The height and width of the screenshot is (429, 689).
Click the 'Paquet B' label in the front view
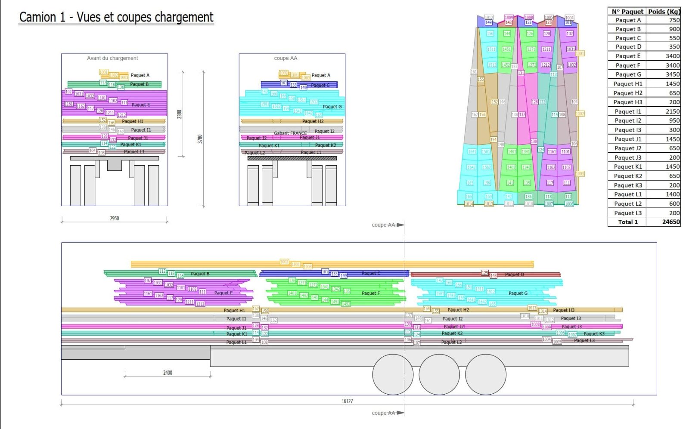point(139,84)
